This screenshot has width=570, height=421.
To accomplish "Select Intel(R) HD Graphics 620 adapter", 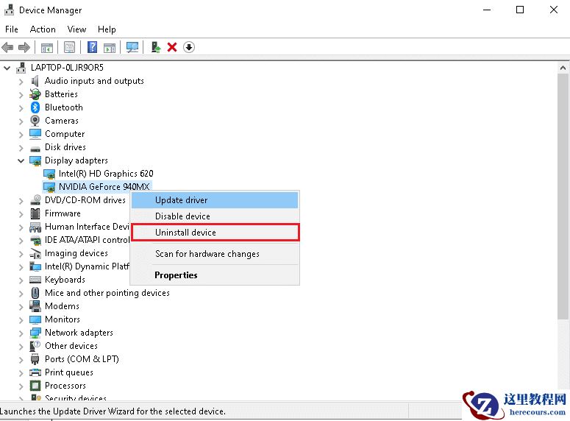I will [106, 174].
